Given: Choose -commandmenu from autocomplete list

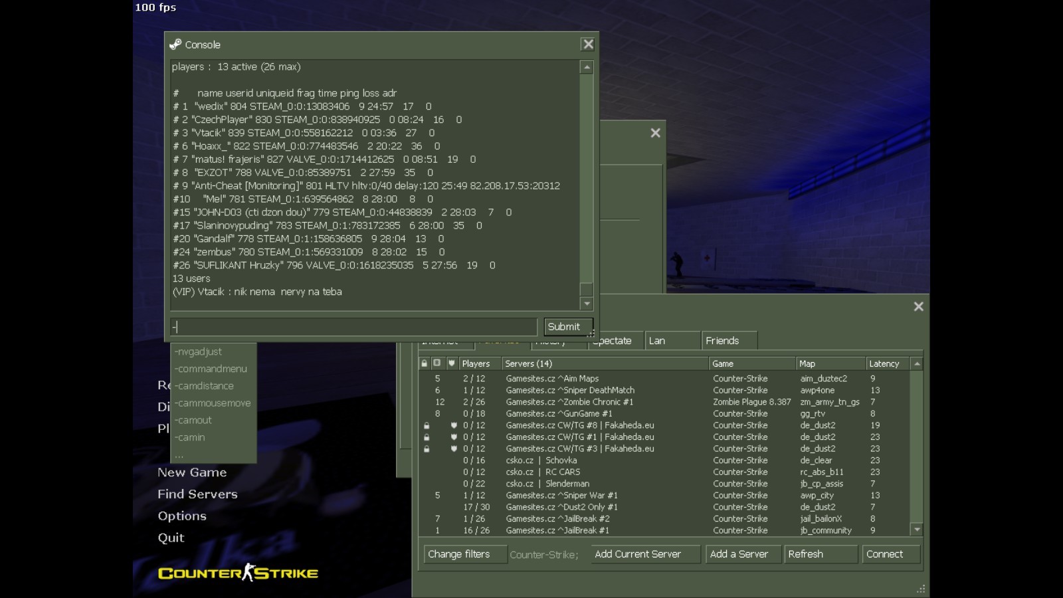Looking at the screenshot, I should pos(213,369).
